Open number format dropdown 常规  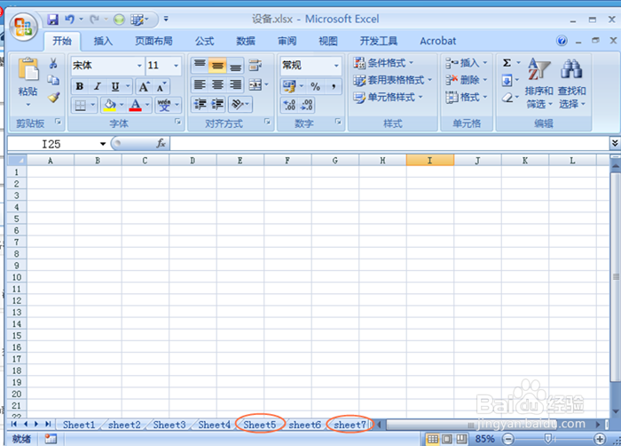(x=336, y=66)
